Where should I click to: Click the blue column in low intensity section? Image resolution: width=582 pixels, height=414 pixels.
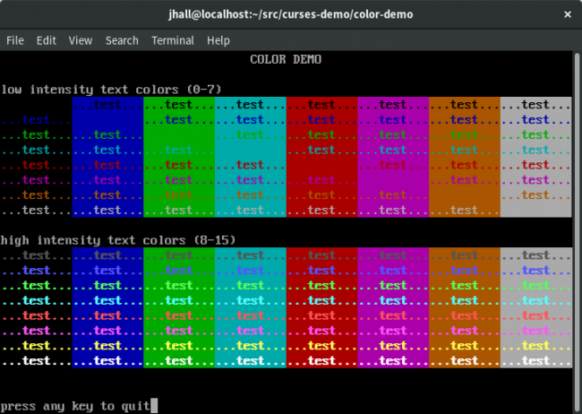107,157
